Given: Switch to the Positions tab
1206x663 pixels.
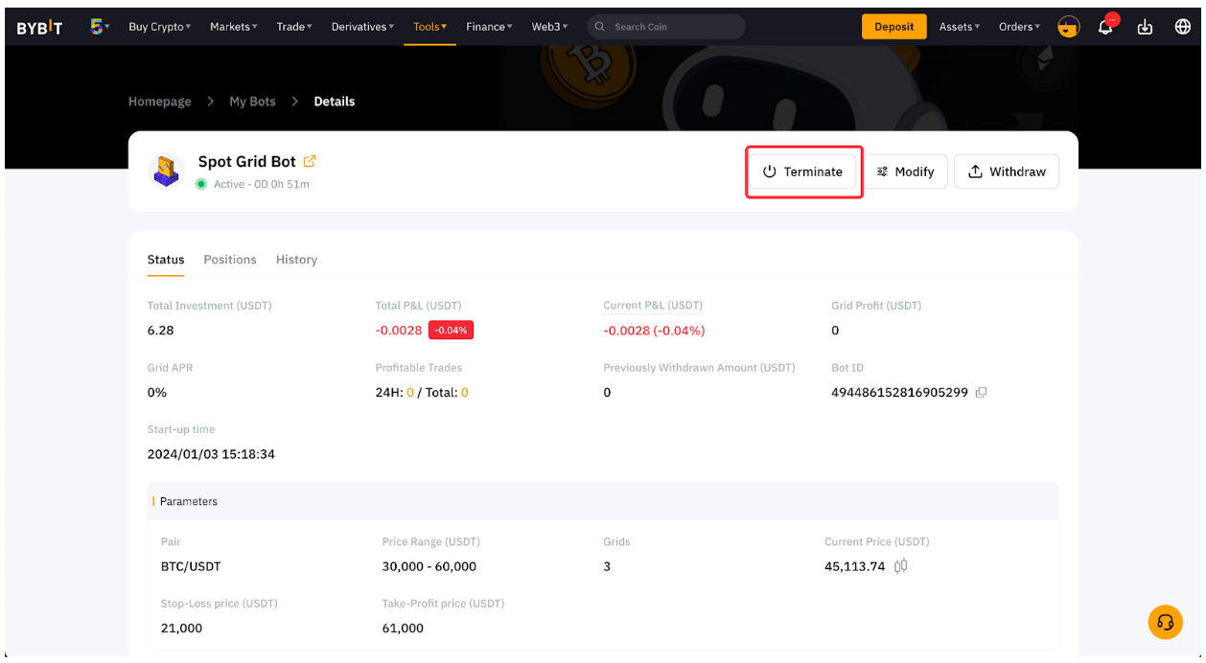Looking at the screenshot, I should [x=230, y=260].
